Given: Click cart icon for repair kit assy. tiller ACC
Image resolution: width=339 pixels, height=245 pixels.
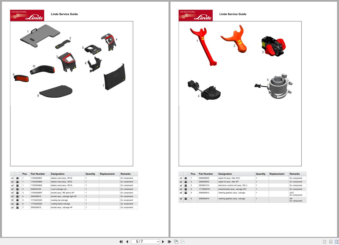Looking at the screenshot, I should pyautogui.click(x=181, y=178).
